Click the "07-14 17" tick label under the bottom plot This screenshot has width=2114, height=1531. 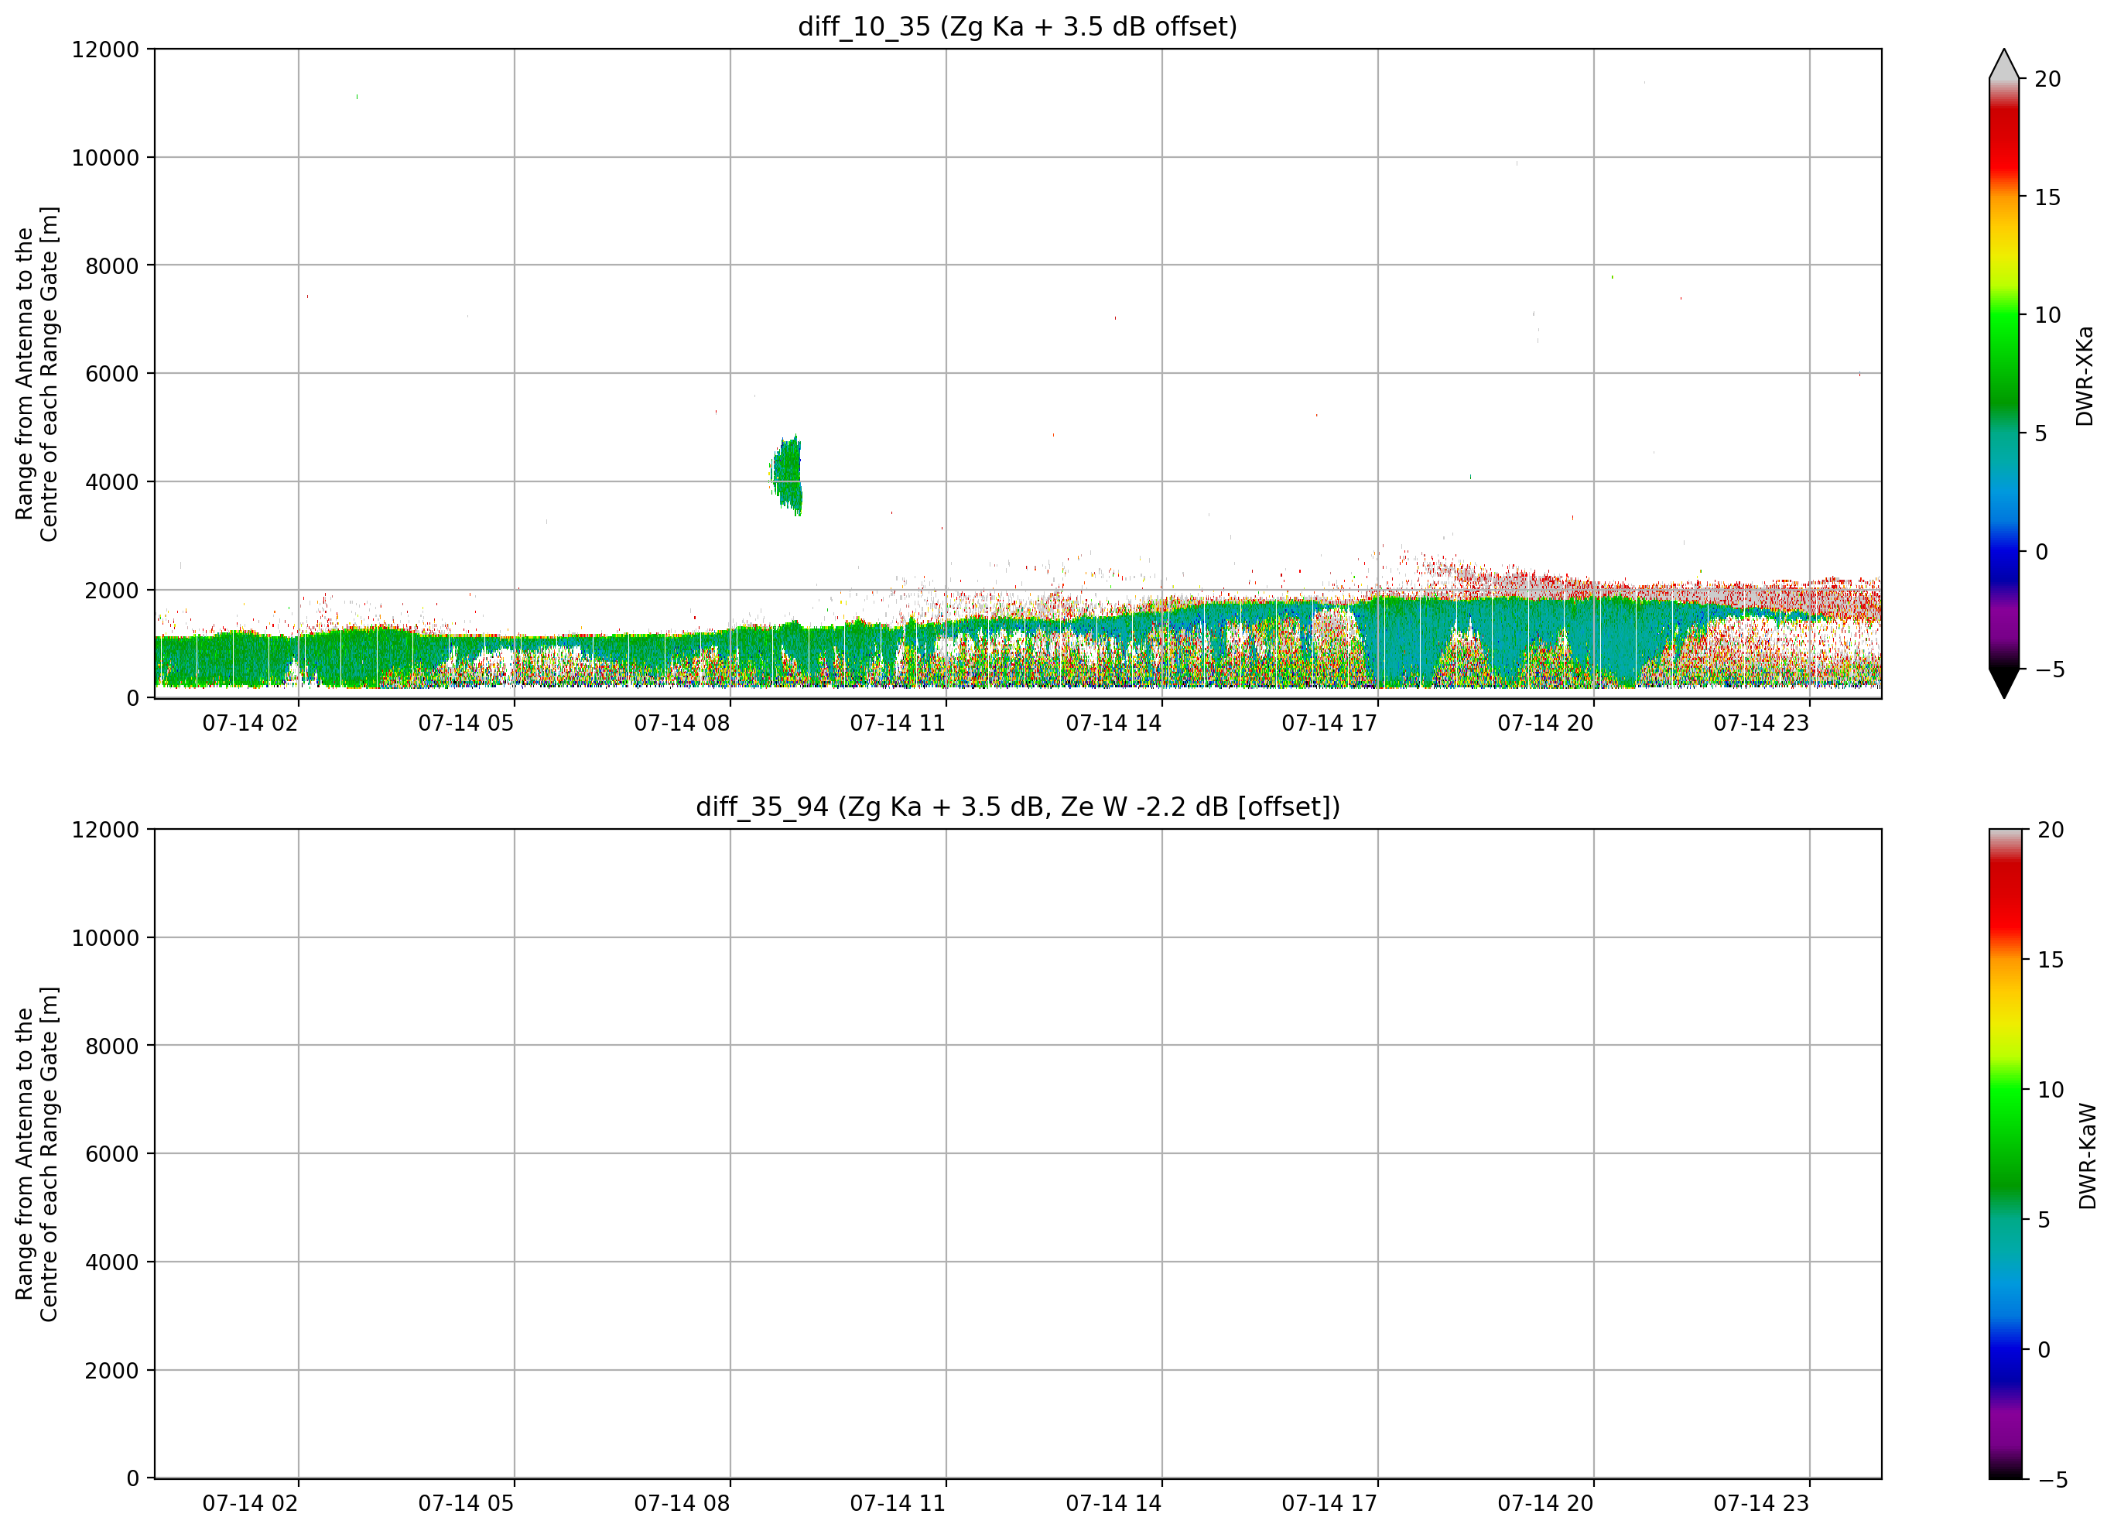tap(1329, 1503)
